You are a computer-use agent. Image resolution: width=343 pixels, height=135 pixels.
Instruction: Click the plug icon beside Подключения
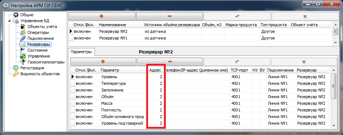[x=23, y=38]
